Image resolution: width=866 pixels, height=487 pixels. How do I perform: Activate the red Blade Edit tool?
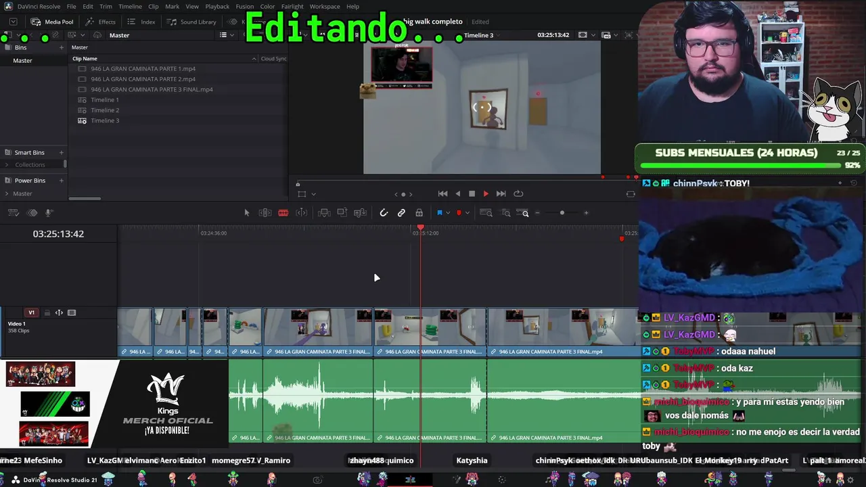pos(283,213)
